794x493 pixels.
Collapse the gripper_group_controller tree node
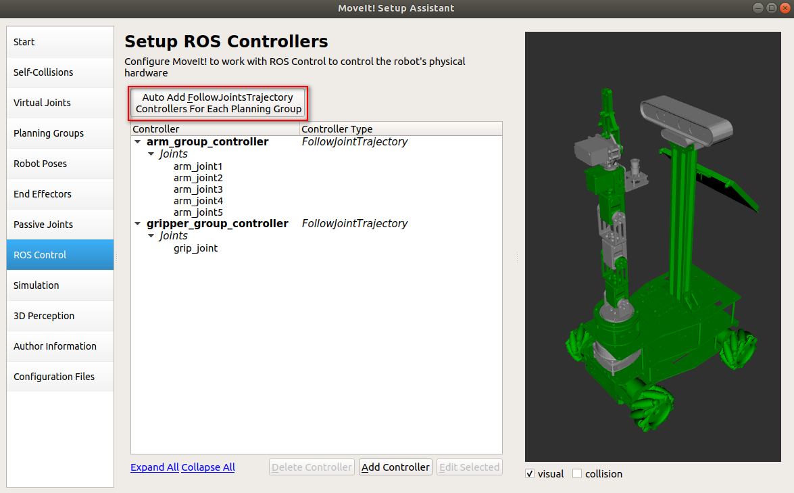pos(138,223)
